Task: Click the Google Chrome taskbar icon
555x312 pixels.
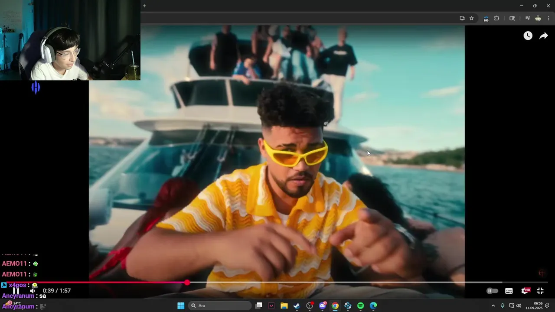Action: tap(335, 305)
